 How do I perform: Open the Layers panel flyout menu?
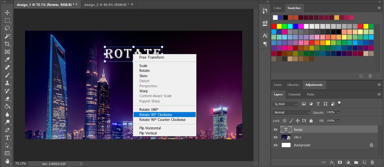379,94
